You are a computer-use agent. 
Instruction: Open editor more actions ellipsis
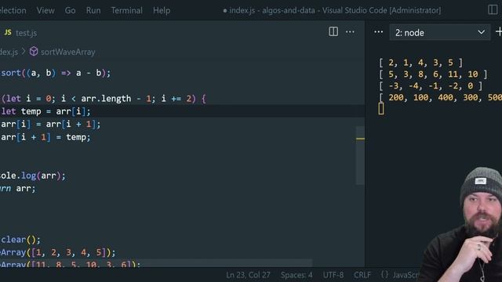[350, 31]
